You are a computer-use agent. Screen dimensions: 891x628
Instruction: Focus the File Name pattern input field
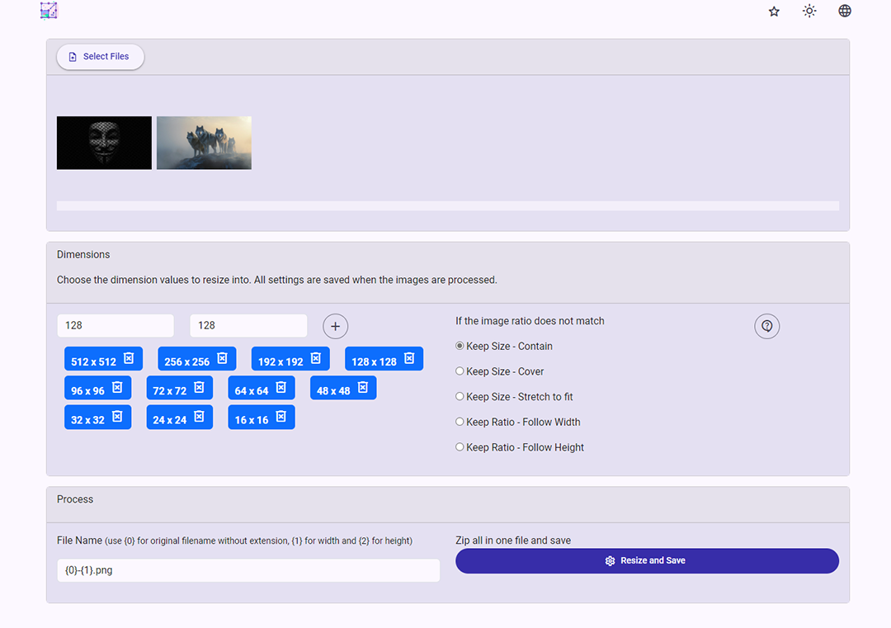[247, 570]
